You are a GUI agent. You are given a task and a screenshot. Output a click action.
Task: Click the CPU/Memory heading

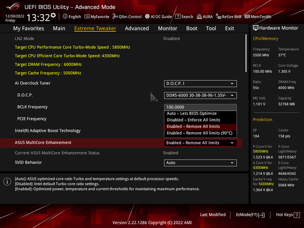click(x=265, y=39)
